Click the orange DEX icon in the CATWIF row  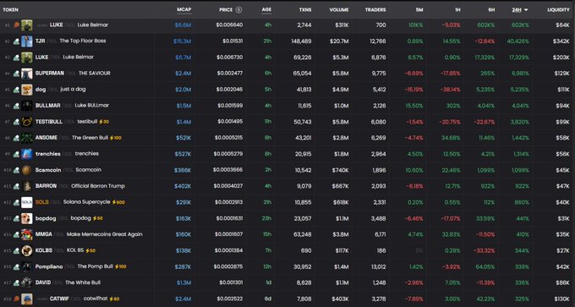tap(16, 299)
